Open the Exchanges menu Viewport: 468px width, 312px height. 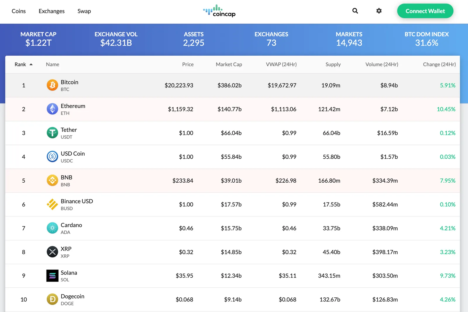51,11
